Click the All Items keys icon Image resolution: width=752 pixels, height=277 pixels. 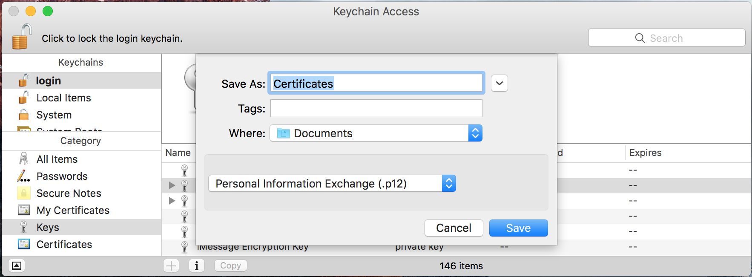24,159
